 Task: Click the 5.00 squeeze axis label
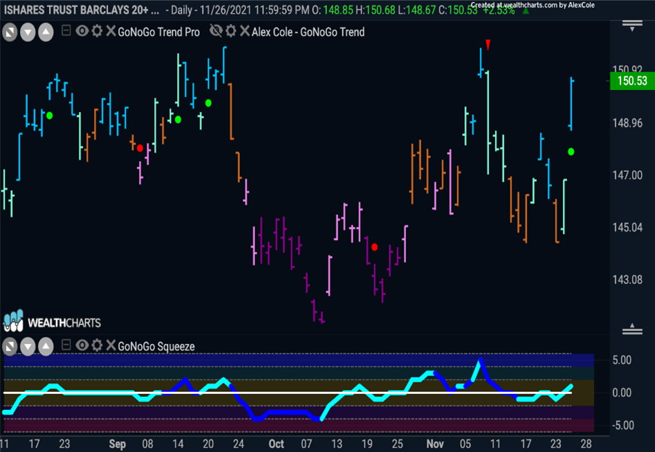click(622, 360)
